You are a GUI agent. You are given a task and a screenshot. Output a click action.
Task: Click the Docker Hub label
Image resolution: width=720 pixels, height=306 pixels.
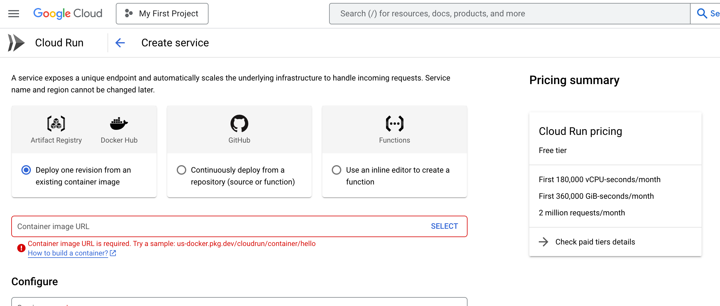point(119,140)
